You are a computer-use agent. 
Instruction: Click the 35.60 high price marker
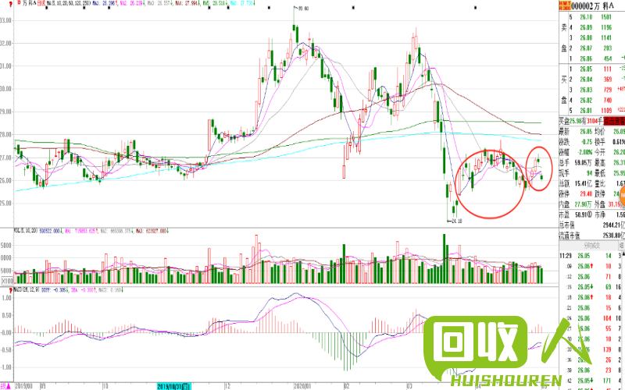[303, 9]
